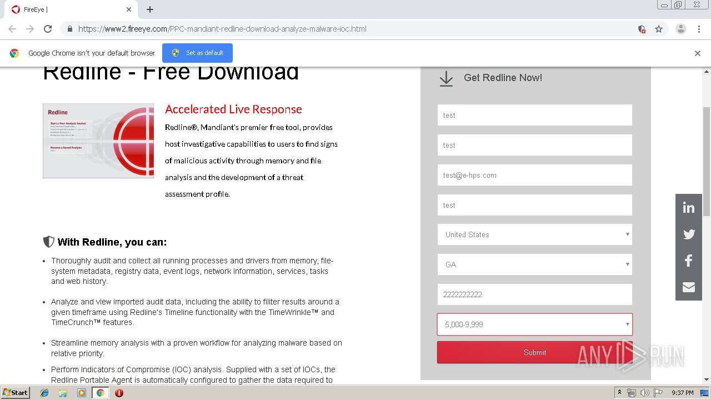Click the With Redline, you can: heading
711x400 pixels.
tap(112, 242)
